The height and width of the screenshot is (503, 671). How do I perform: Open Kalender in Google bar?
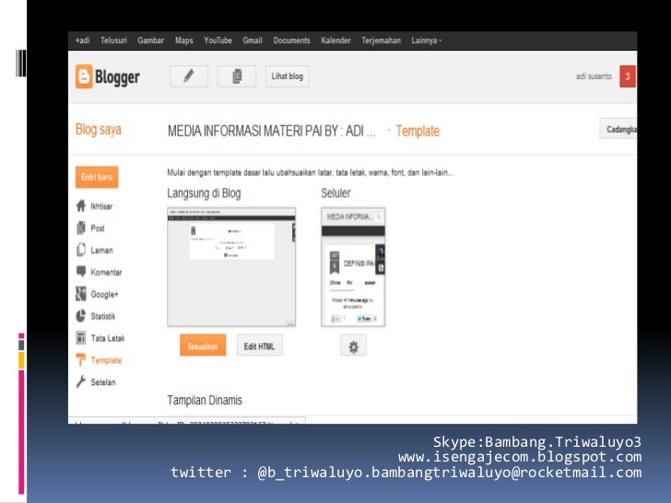pyautogui.click(x=335, y=41)
